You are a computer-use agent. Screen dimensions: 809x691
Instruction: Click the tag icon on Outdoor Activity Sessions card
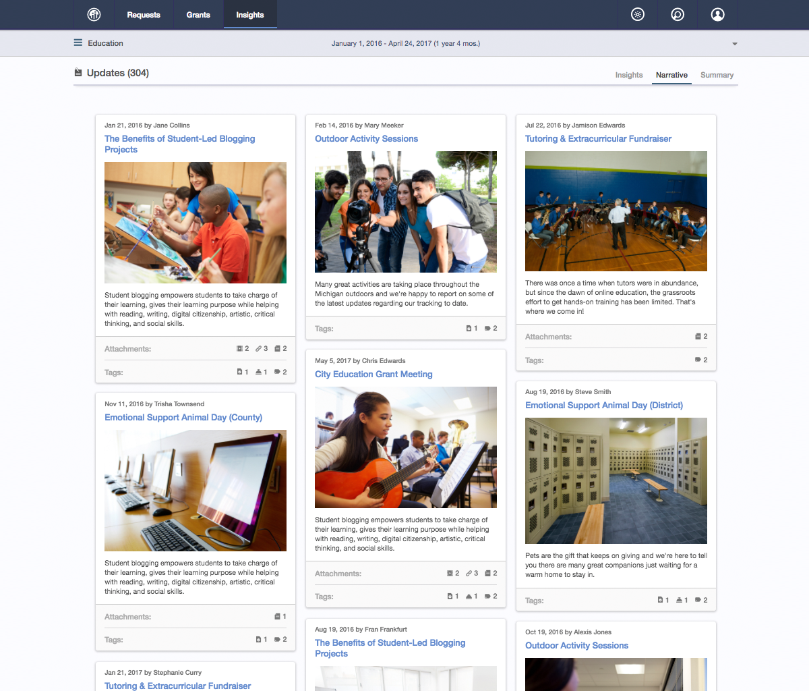point(487,329)
